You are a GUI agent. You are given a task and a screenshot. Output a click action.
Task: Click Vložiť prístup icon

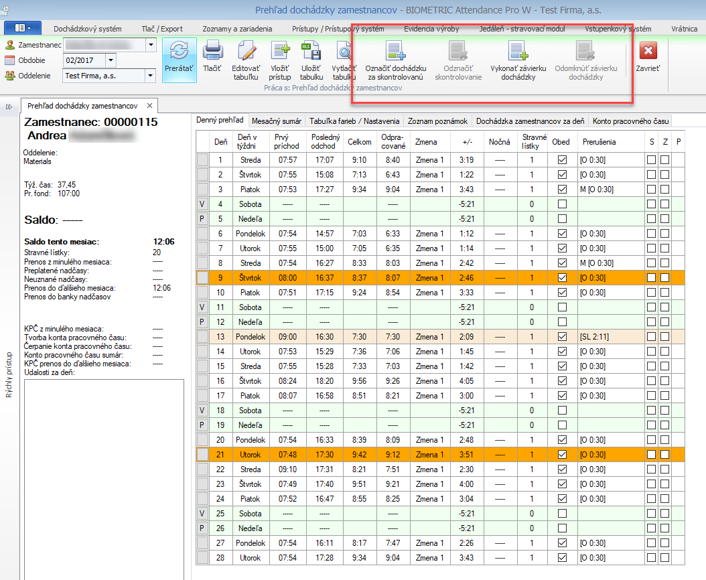(279, 50)
